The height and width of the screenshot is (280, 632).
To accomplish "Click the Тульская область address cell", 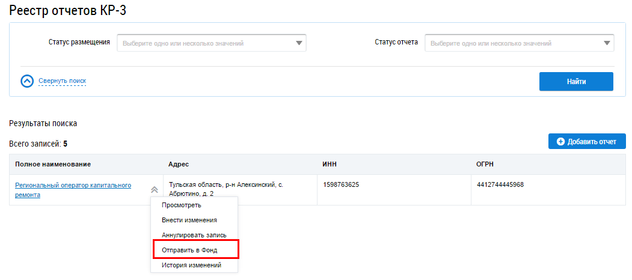I will point(226,189).
